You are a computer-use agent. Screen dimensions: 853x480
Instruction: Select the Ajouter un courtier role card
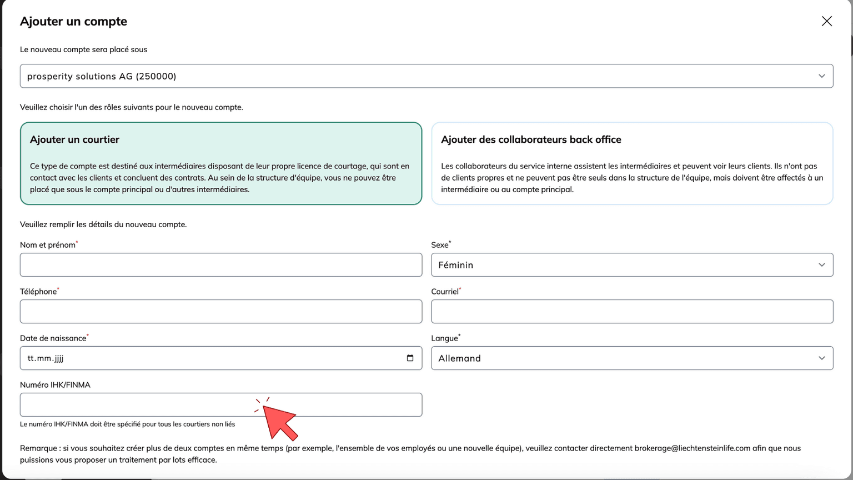click(x=220, y=163)
